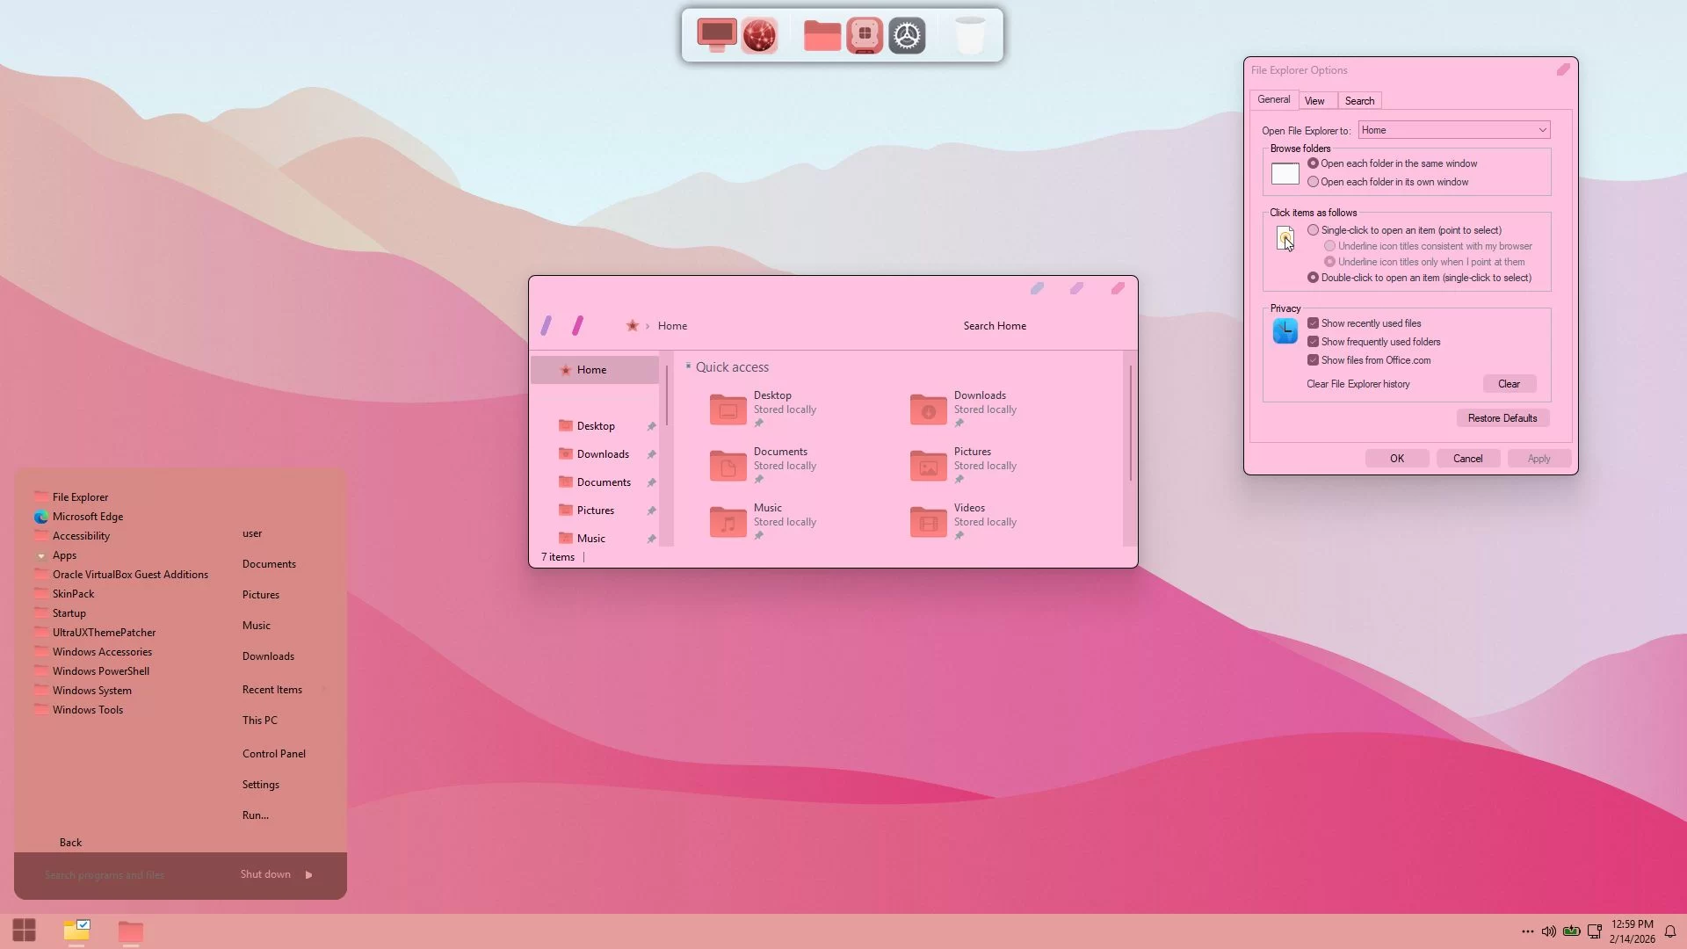Click the volume icon in system tray

click(x=1549, y=931)
